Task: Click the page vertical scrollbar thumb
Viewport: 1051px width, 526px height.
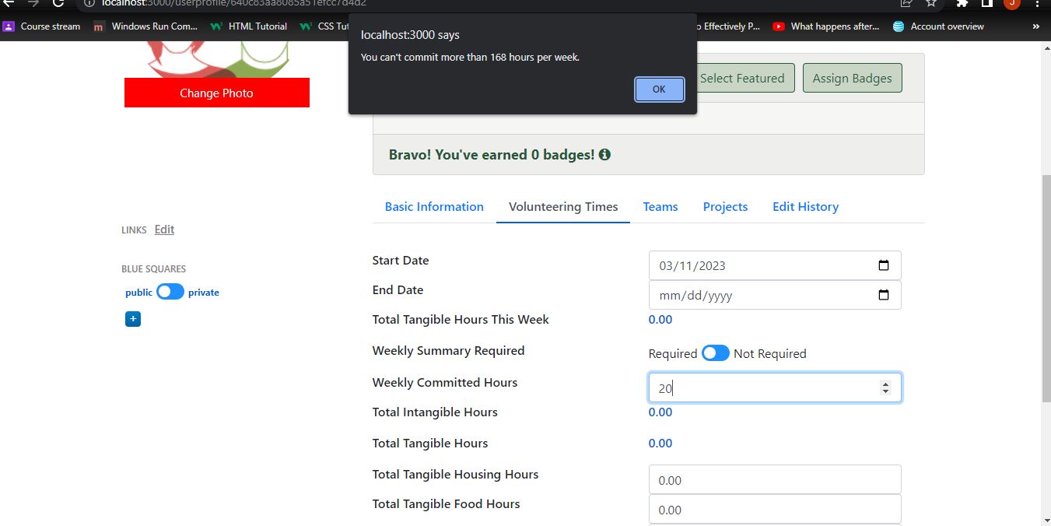Action: (1046, 288)
